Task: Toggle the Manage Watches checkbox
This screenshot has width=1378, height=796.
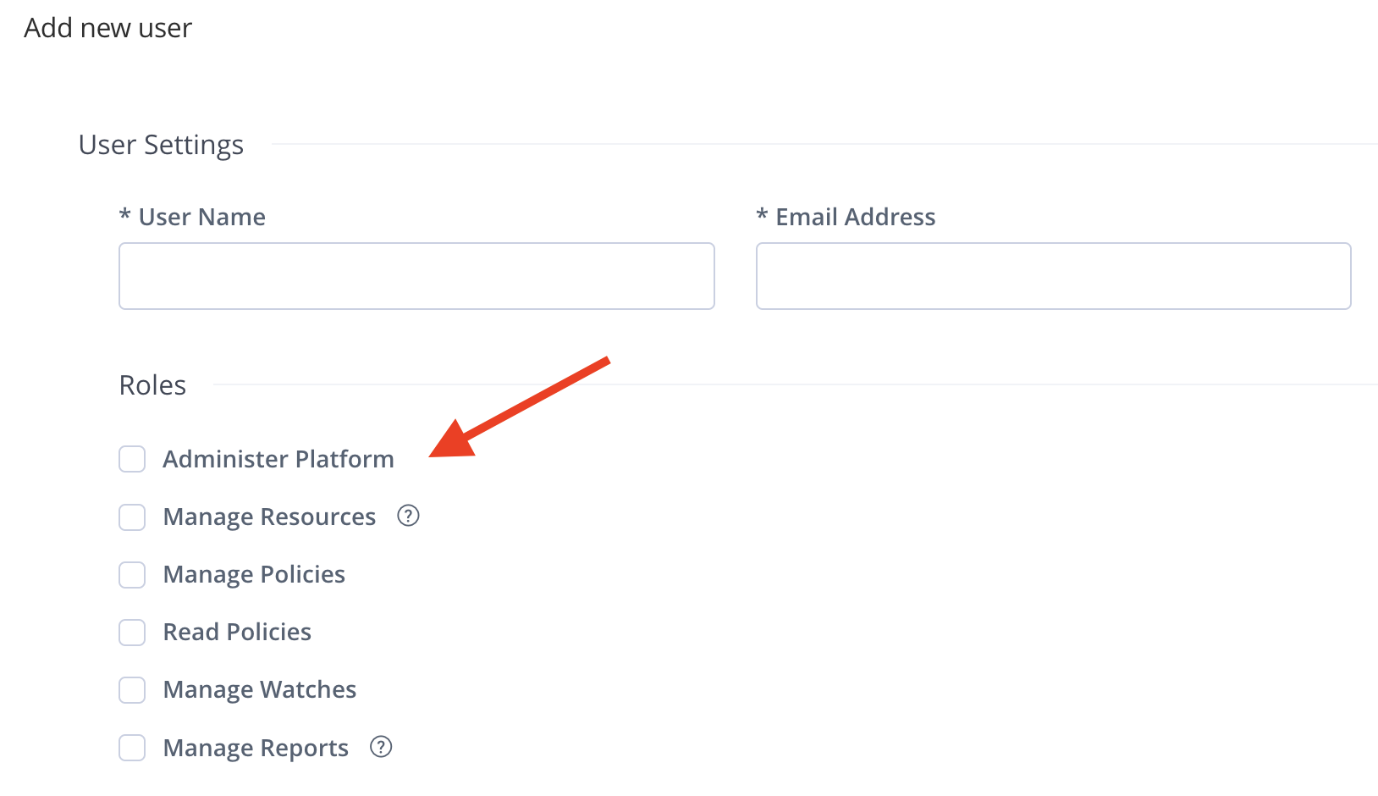Action: pos(132,689)
